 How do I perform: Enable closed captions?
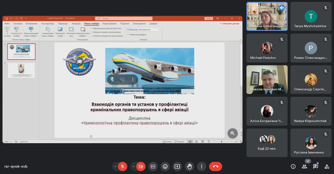(x=153, y=166)
